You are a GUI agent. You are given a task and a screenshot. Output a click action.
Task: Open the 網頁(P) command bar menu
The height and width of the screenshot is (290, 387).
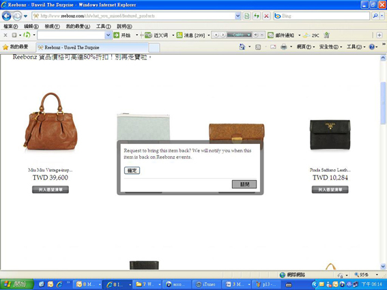tap(305, 47)
